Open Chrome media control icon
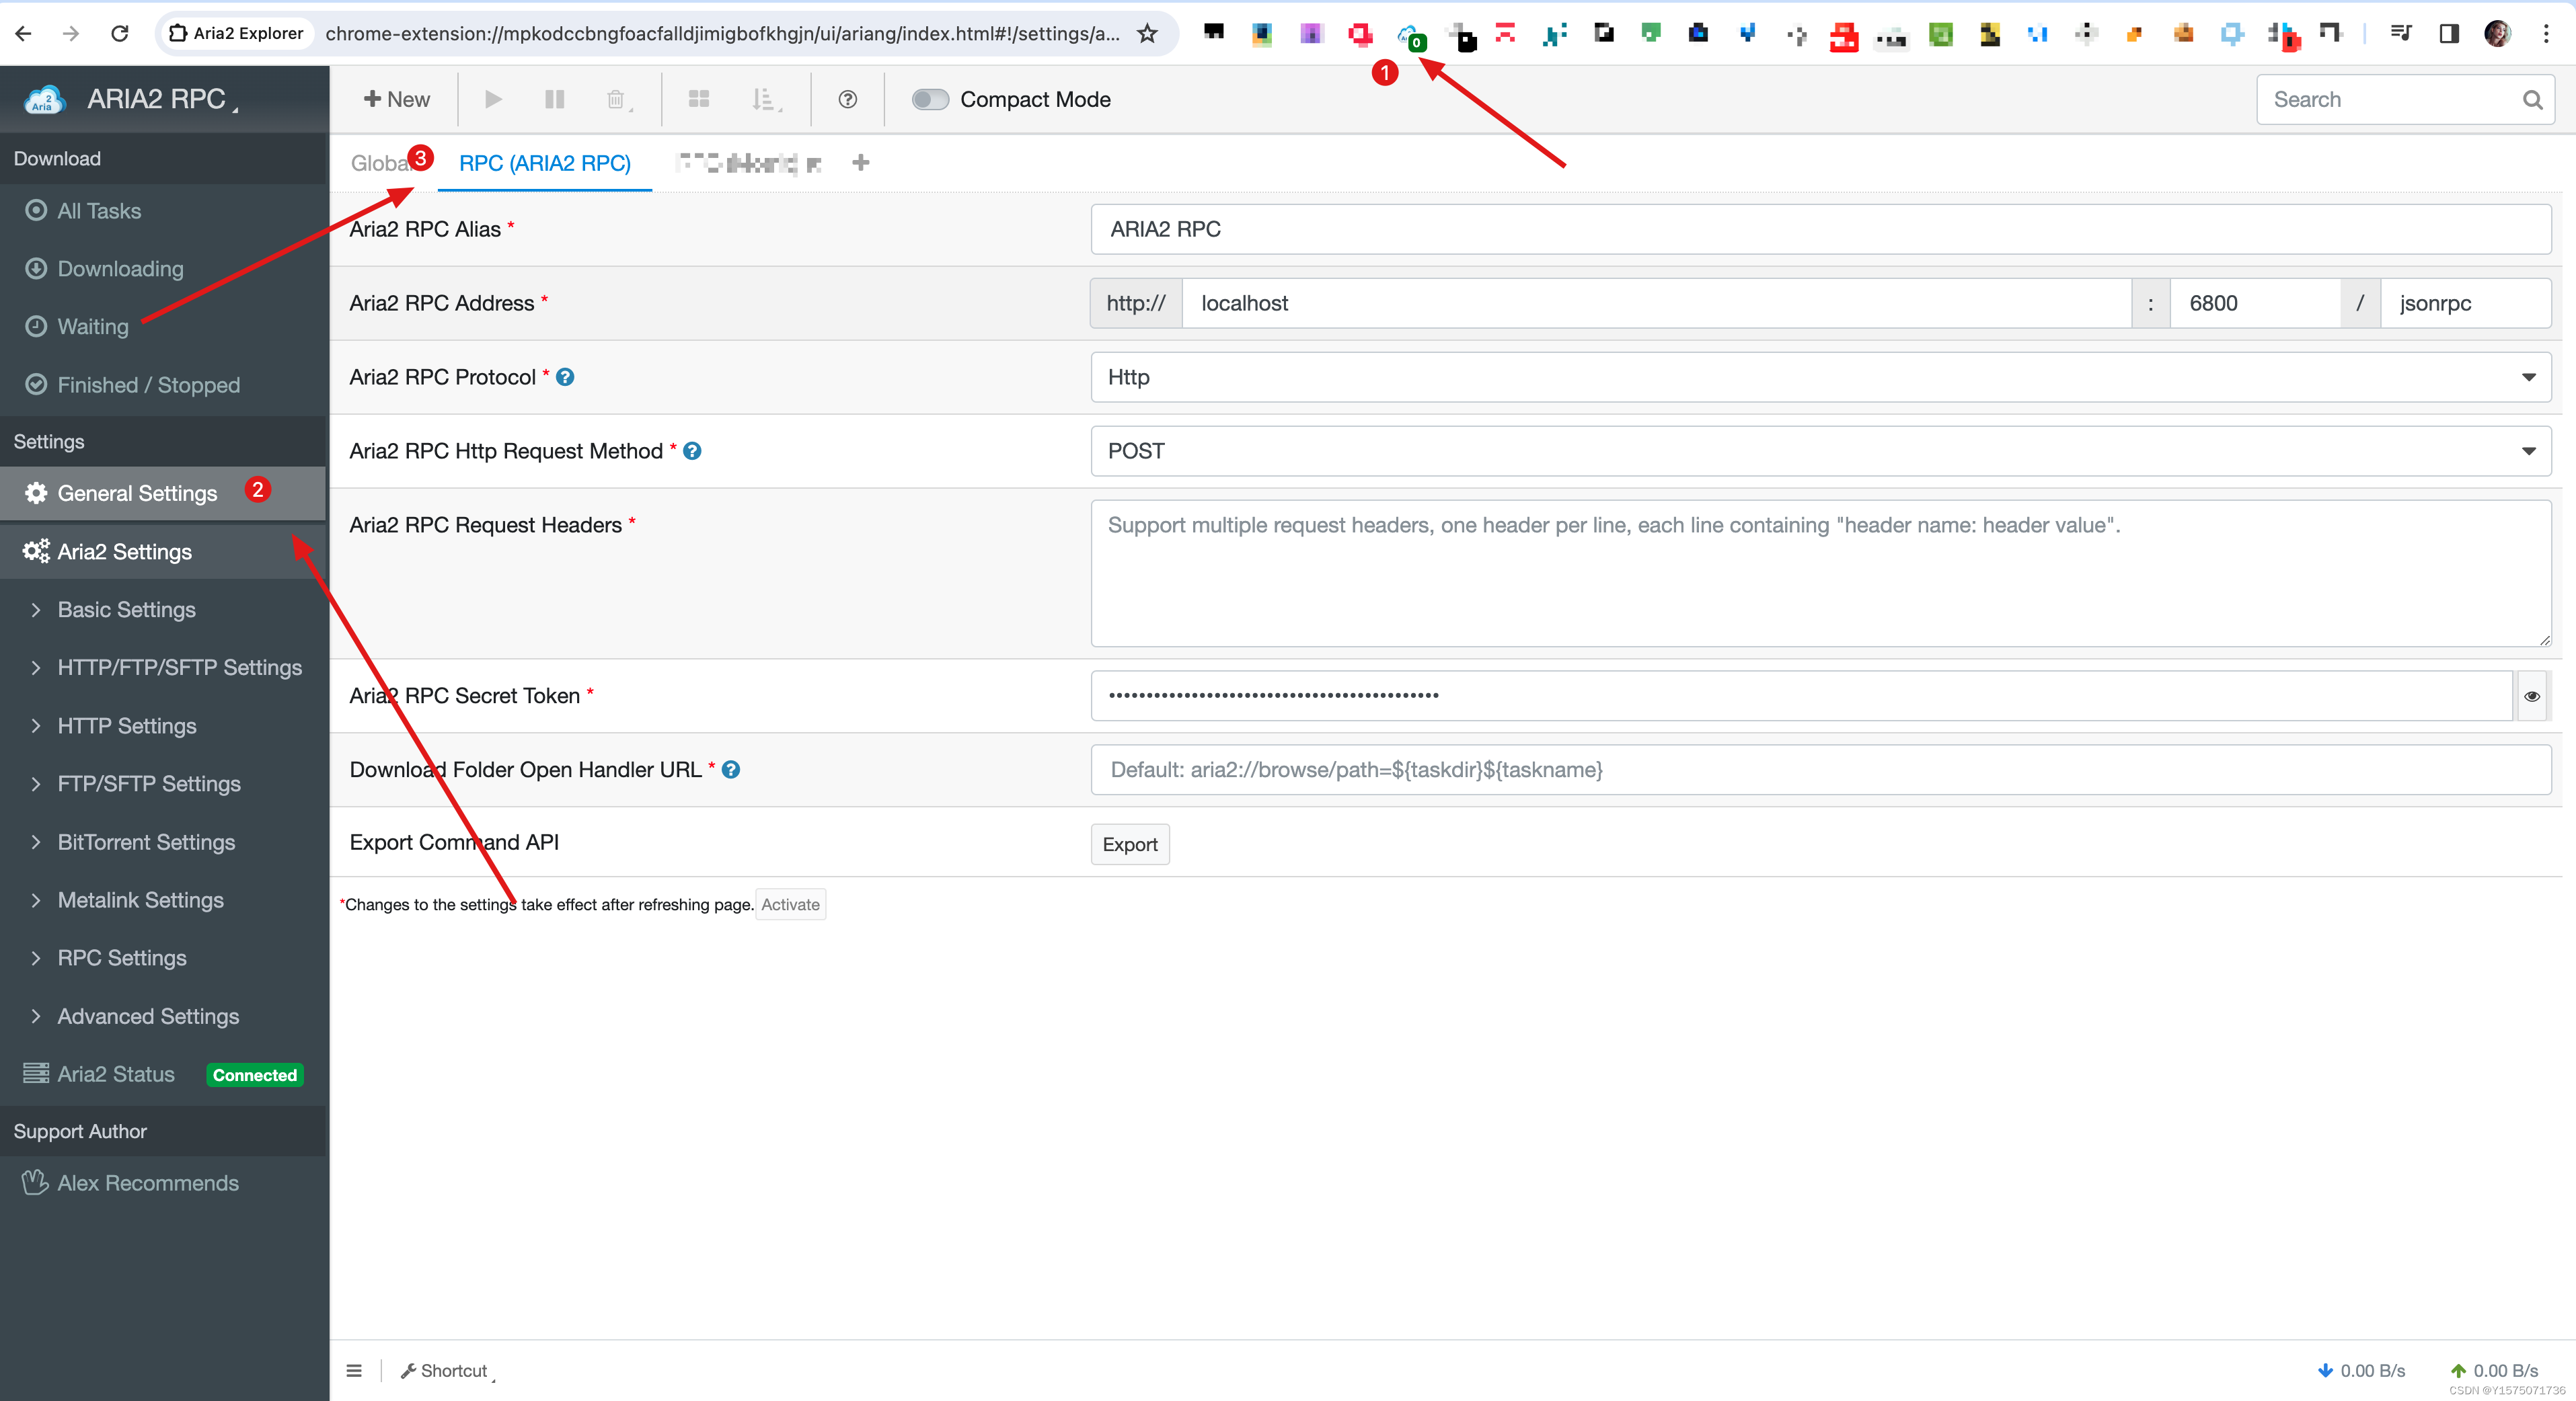This screenshot has height=1401, width=2576. 2400,33
